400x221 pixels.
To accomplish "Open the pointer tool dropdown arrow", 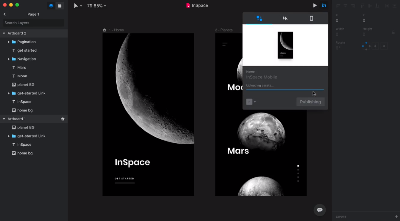I will point(81,6).
